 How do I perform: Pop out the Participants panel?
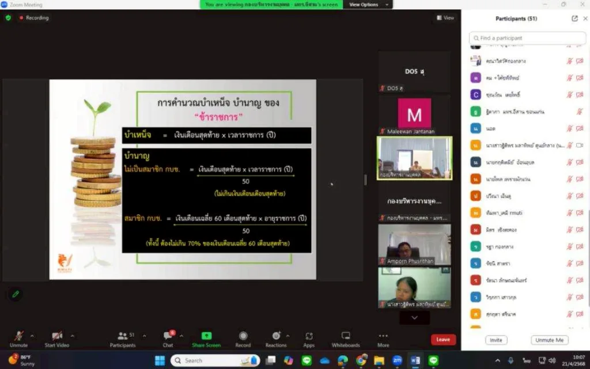pos(574,18)
